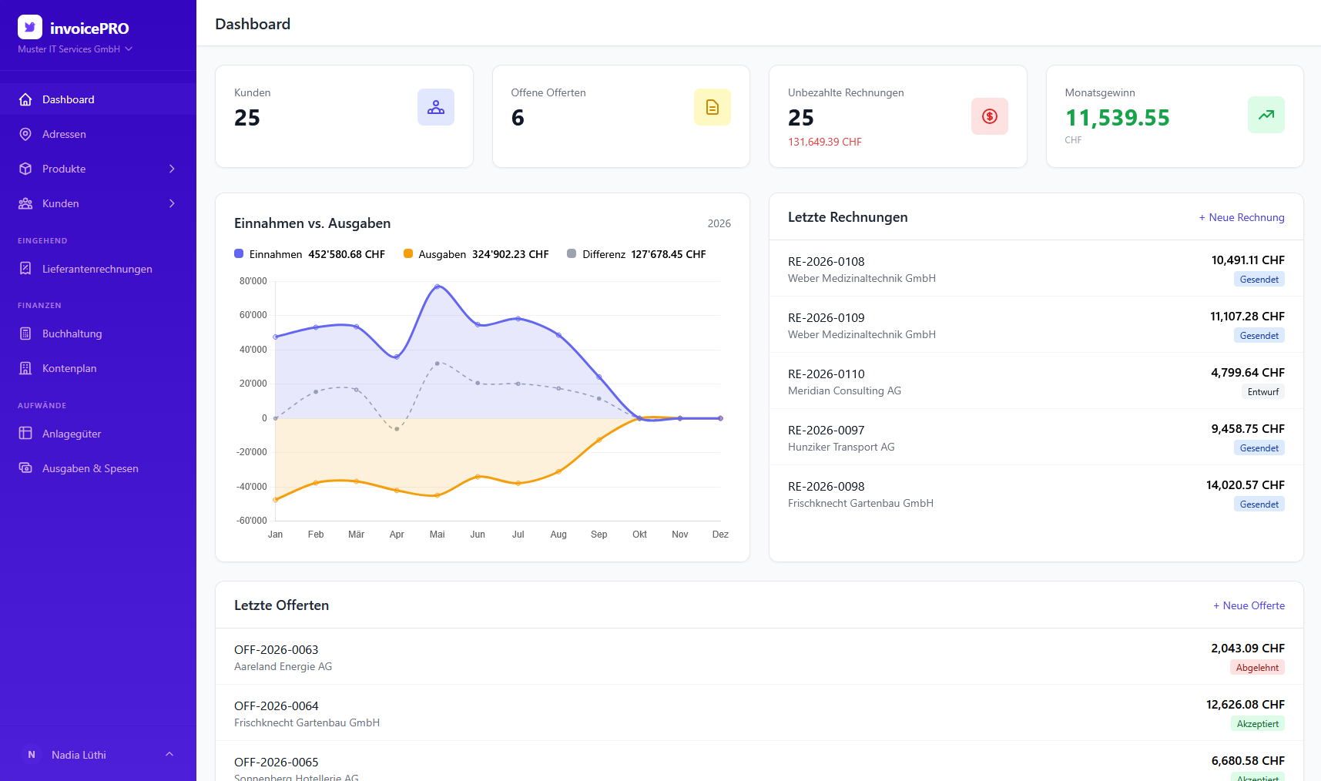Click the 2,043.09 CHF offer amount
This screenshot has height=781, width=1321.
1248,649
